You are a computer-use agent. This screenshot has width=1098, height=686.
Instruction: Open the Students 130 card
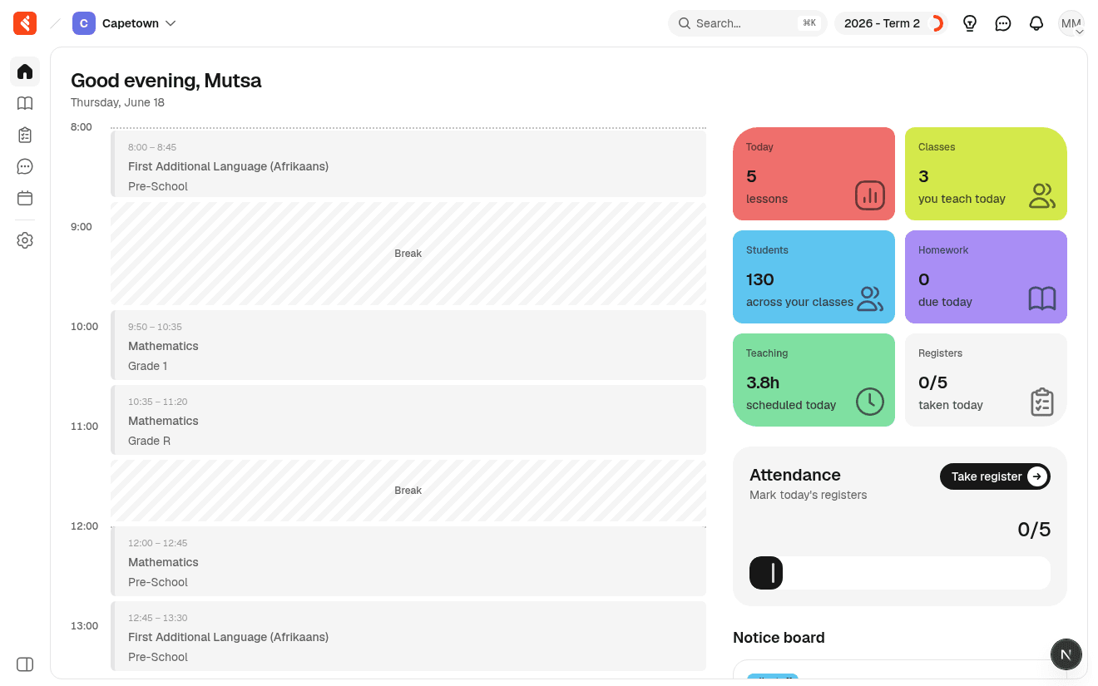(x=814, y=277)
